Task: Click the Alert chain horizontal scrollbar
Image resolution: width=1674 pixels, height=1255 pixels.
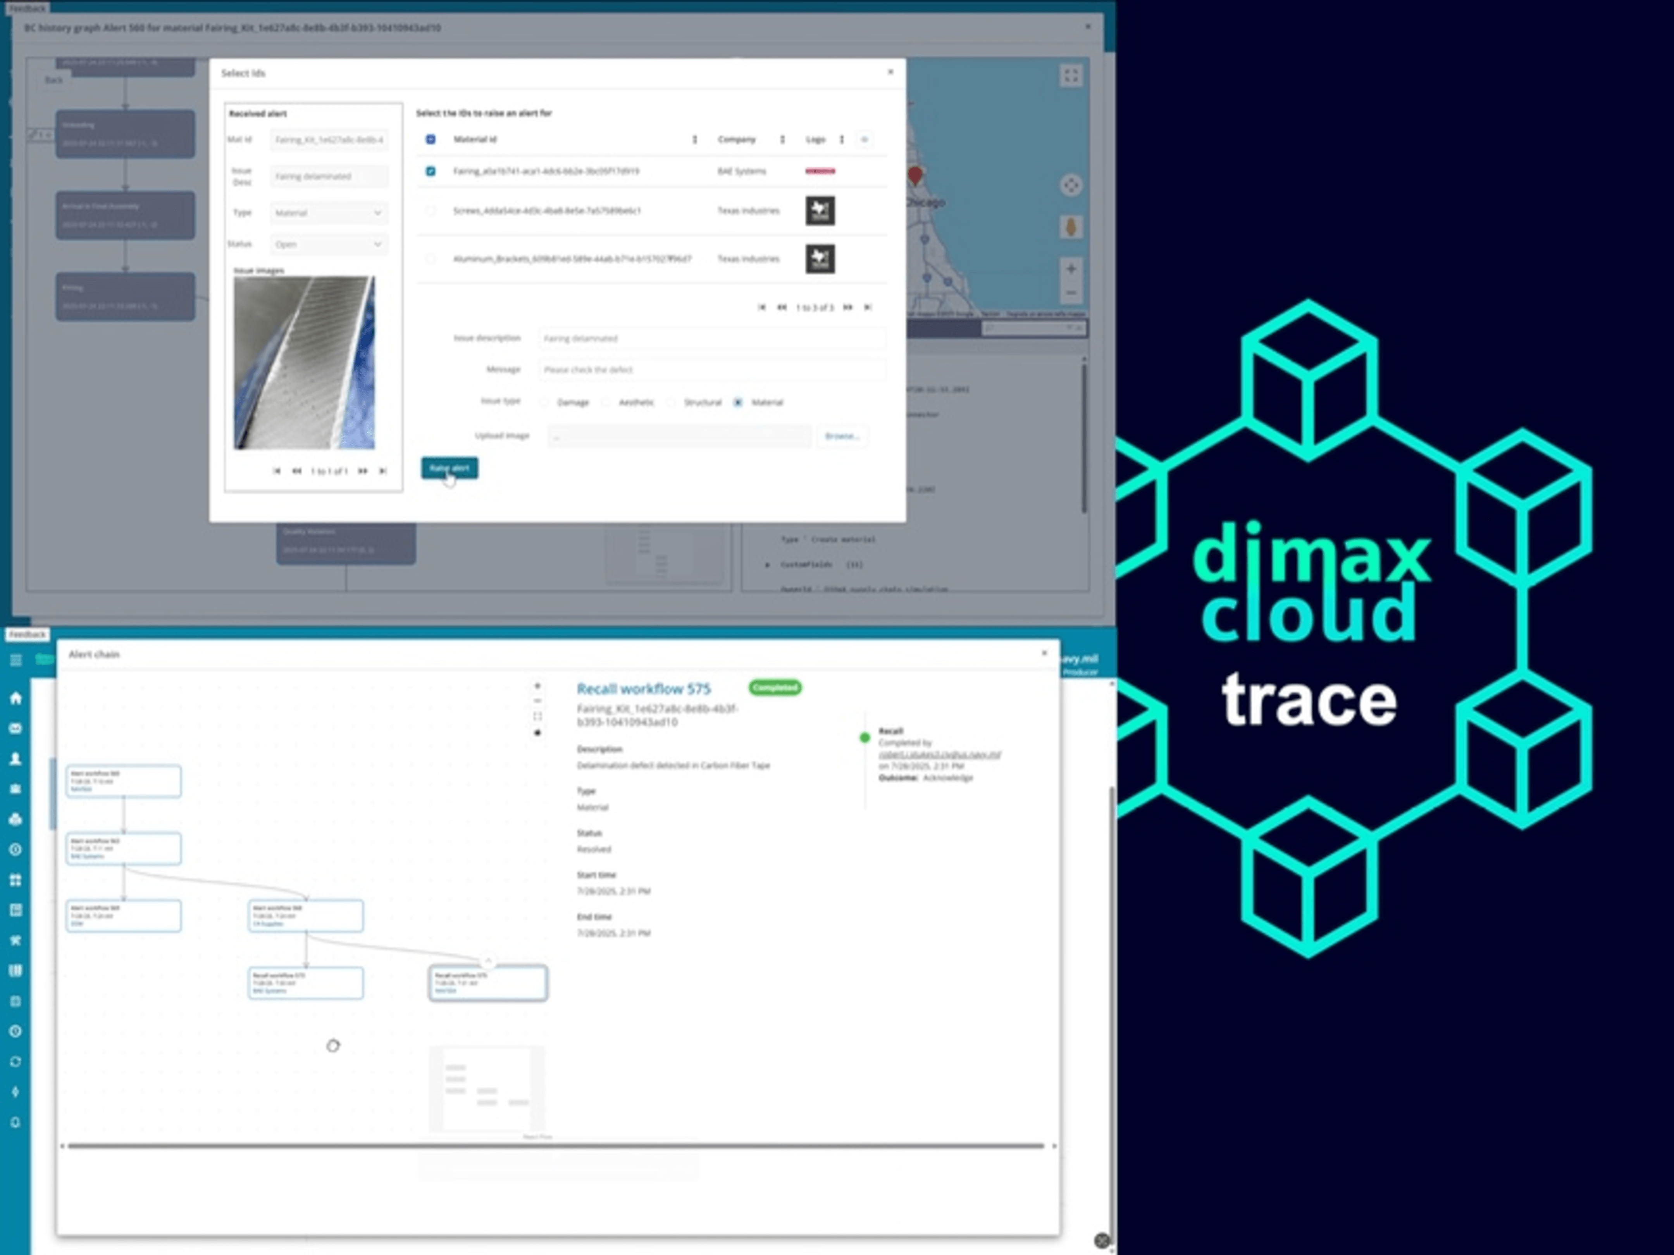Action: coord(556,1146)
